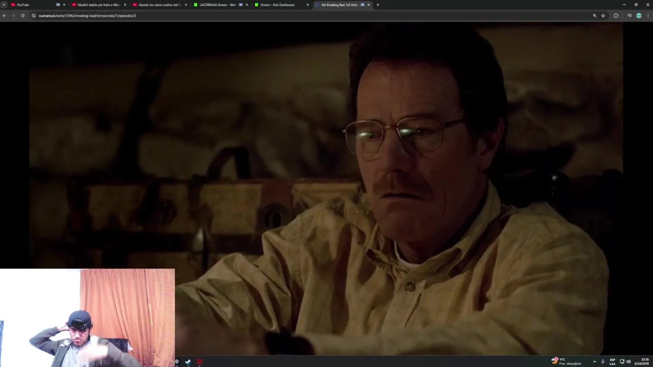
Task: Open the 'Madrid estalla por trato a Mb...' tab
Action: [x=99, y=5]
